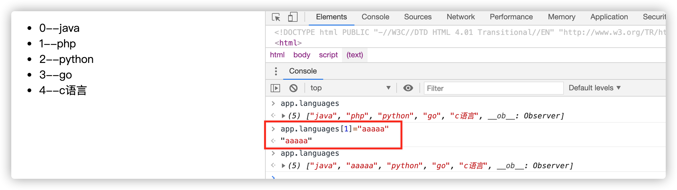
Task: Switch to the Network tab
Action: click(460, 17)
